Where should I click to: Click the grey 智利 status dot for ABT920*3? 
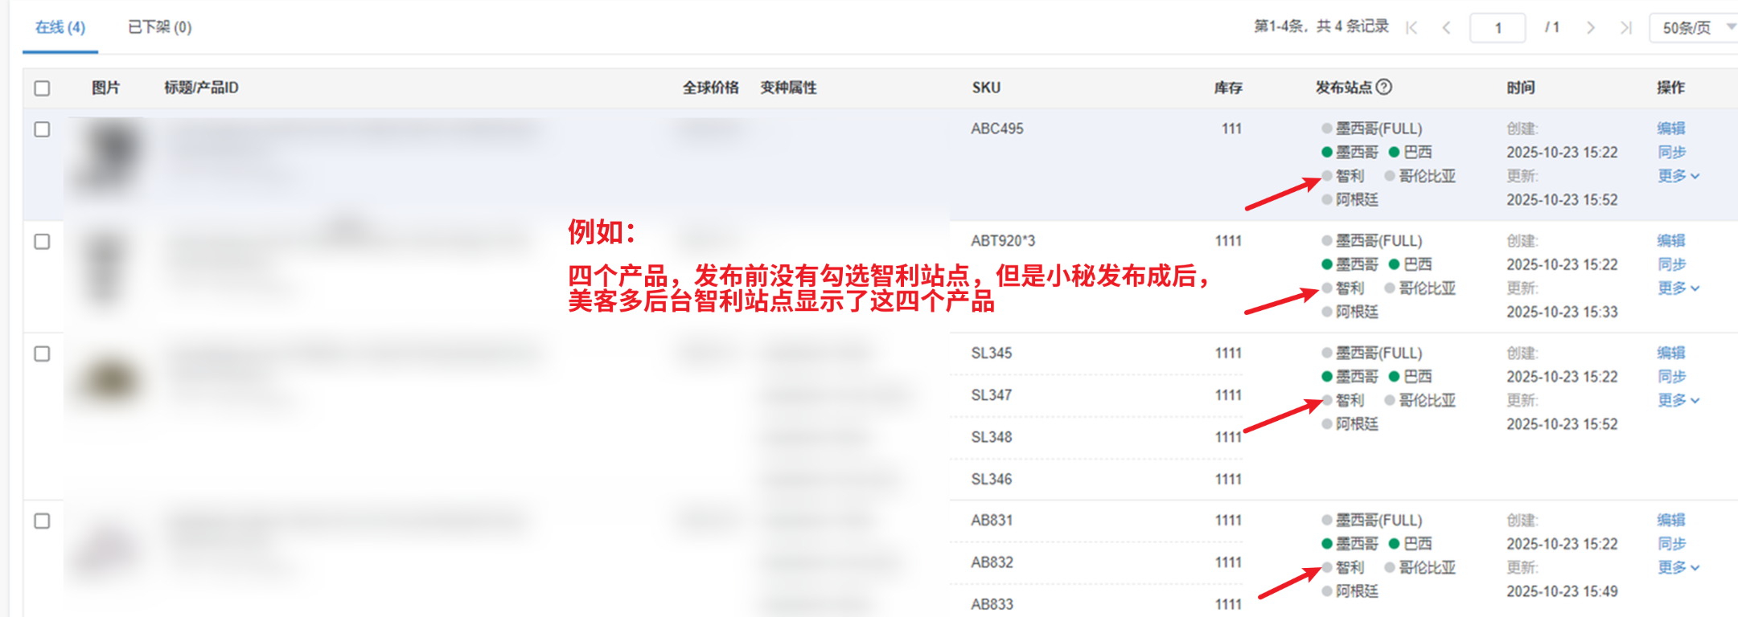tap(1327, 288)
